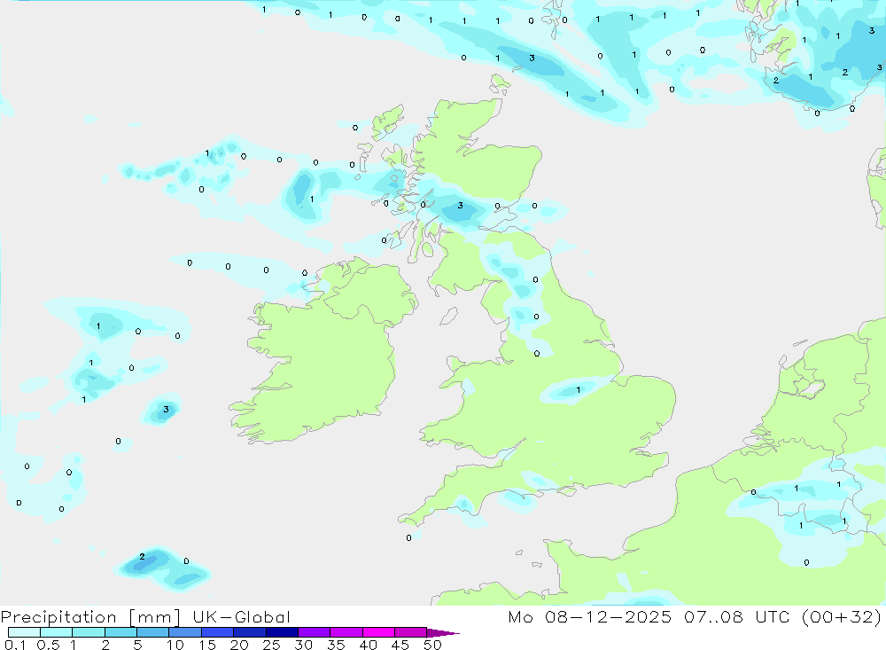Click the '50' legend scale label

coord(432,645)
